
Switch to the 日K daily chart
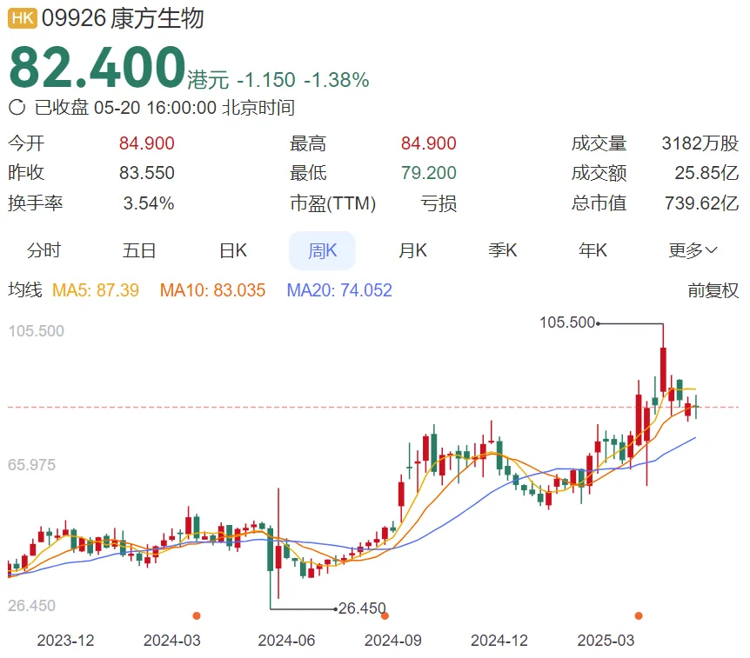232,251
